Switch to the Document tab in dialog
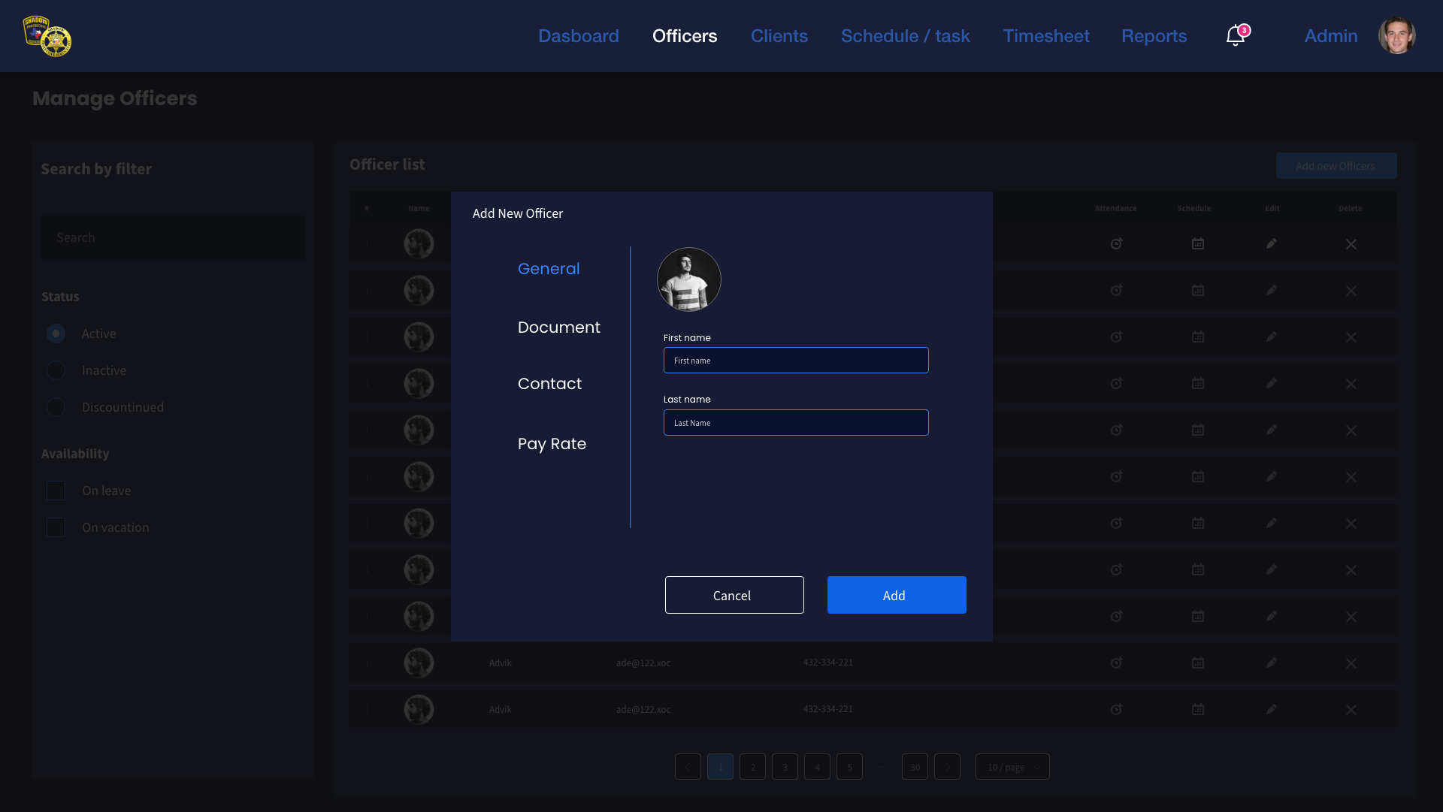This screenshot has height=812, width=1443. [x=558, y=328]
